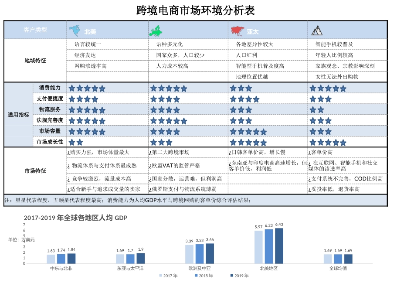Click the 物流服务 indicator label

[50, 109]
